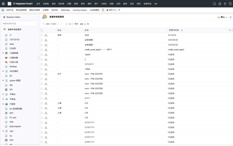Image resolution: width=233 pixels, height=146 pixels.
Task: Click the column search magnifier icon
Action: click(230, 30)
